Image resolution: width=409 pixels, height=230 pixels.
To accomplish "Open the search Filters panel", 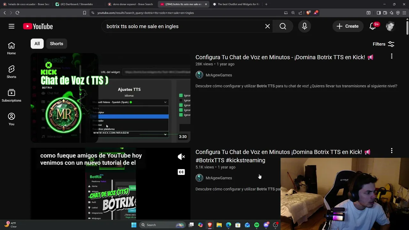I will [x=383, y=44].
